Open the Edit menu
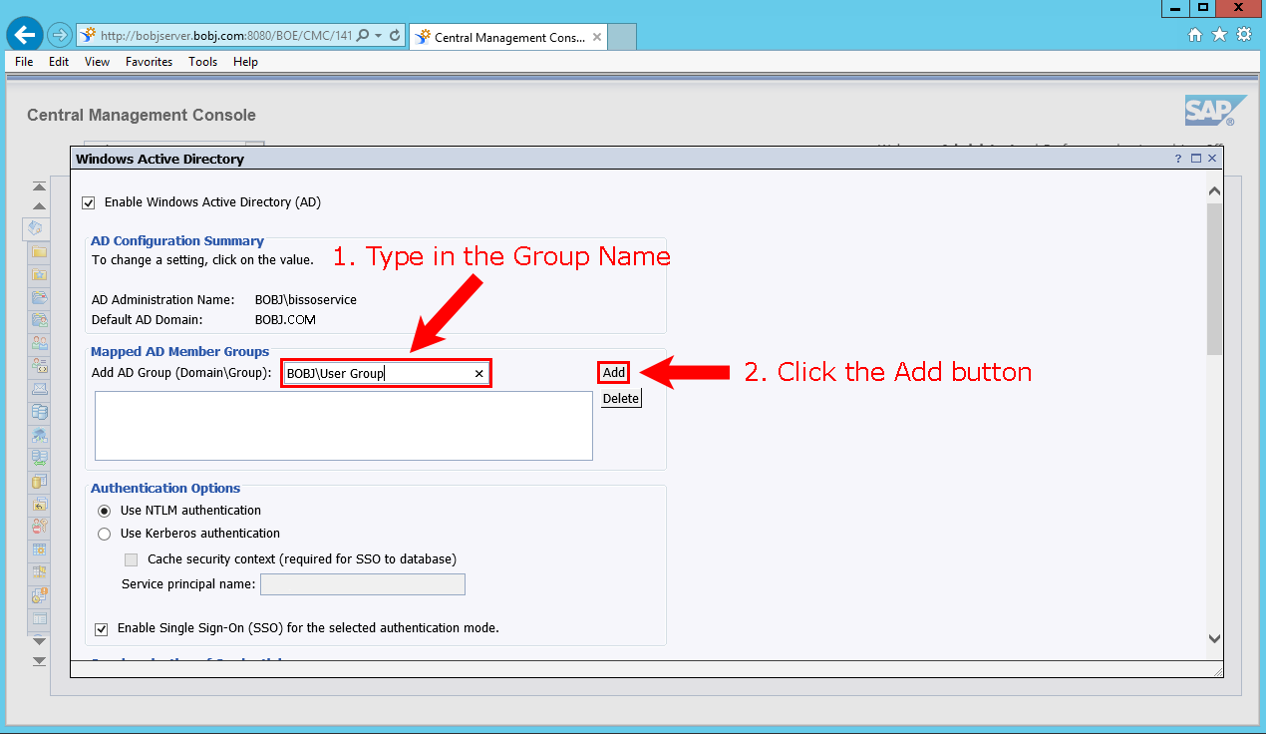This screenshot has width=1266, height=734. pyautogui.click(x=59, y=62)
